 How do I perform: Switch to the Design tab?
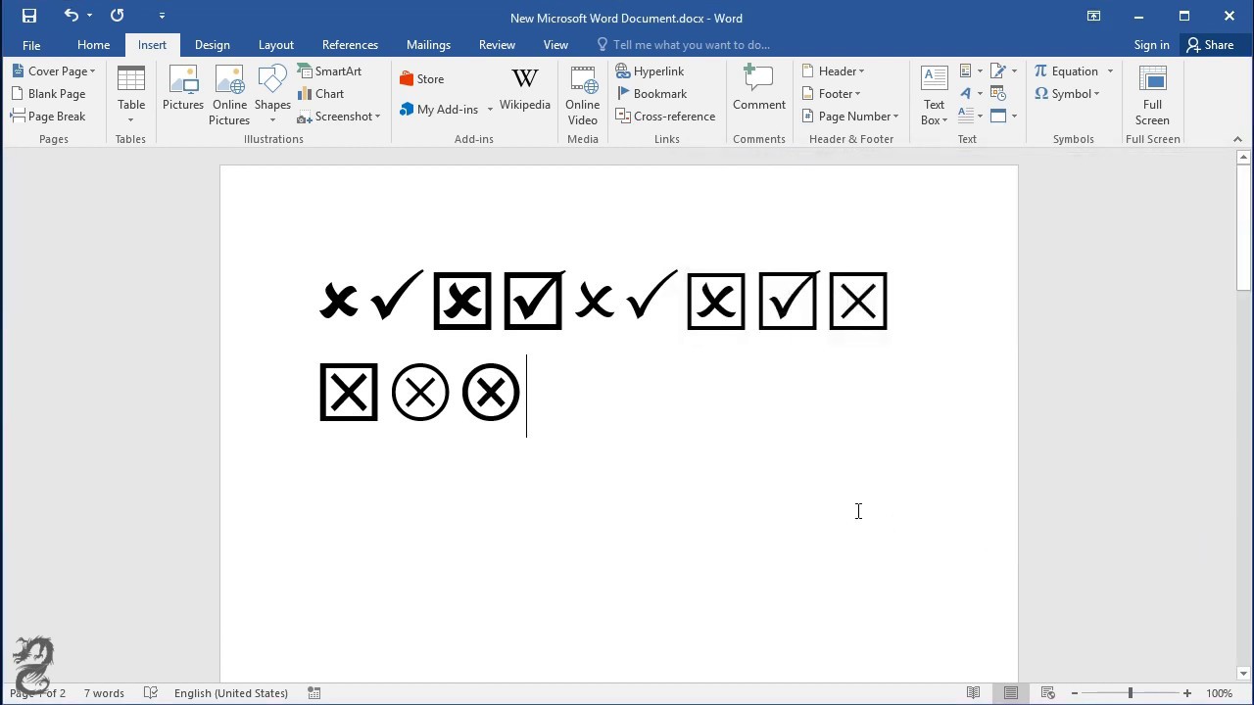(213, 45)
